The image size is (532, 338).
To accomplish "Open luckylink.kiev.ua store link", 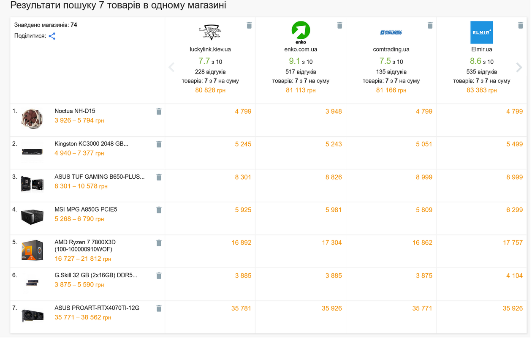I will pyautogui.click(x=210, y=49).
